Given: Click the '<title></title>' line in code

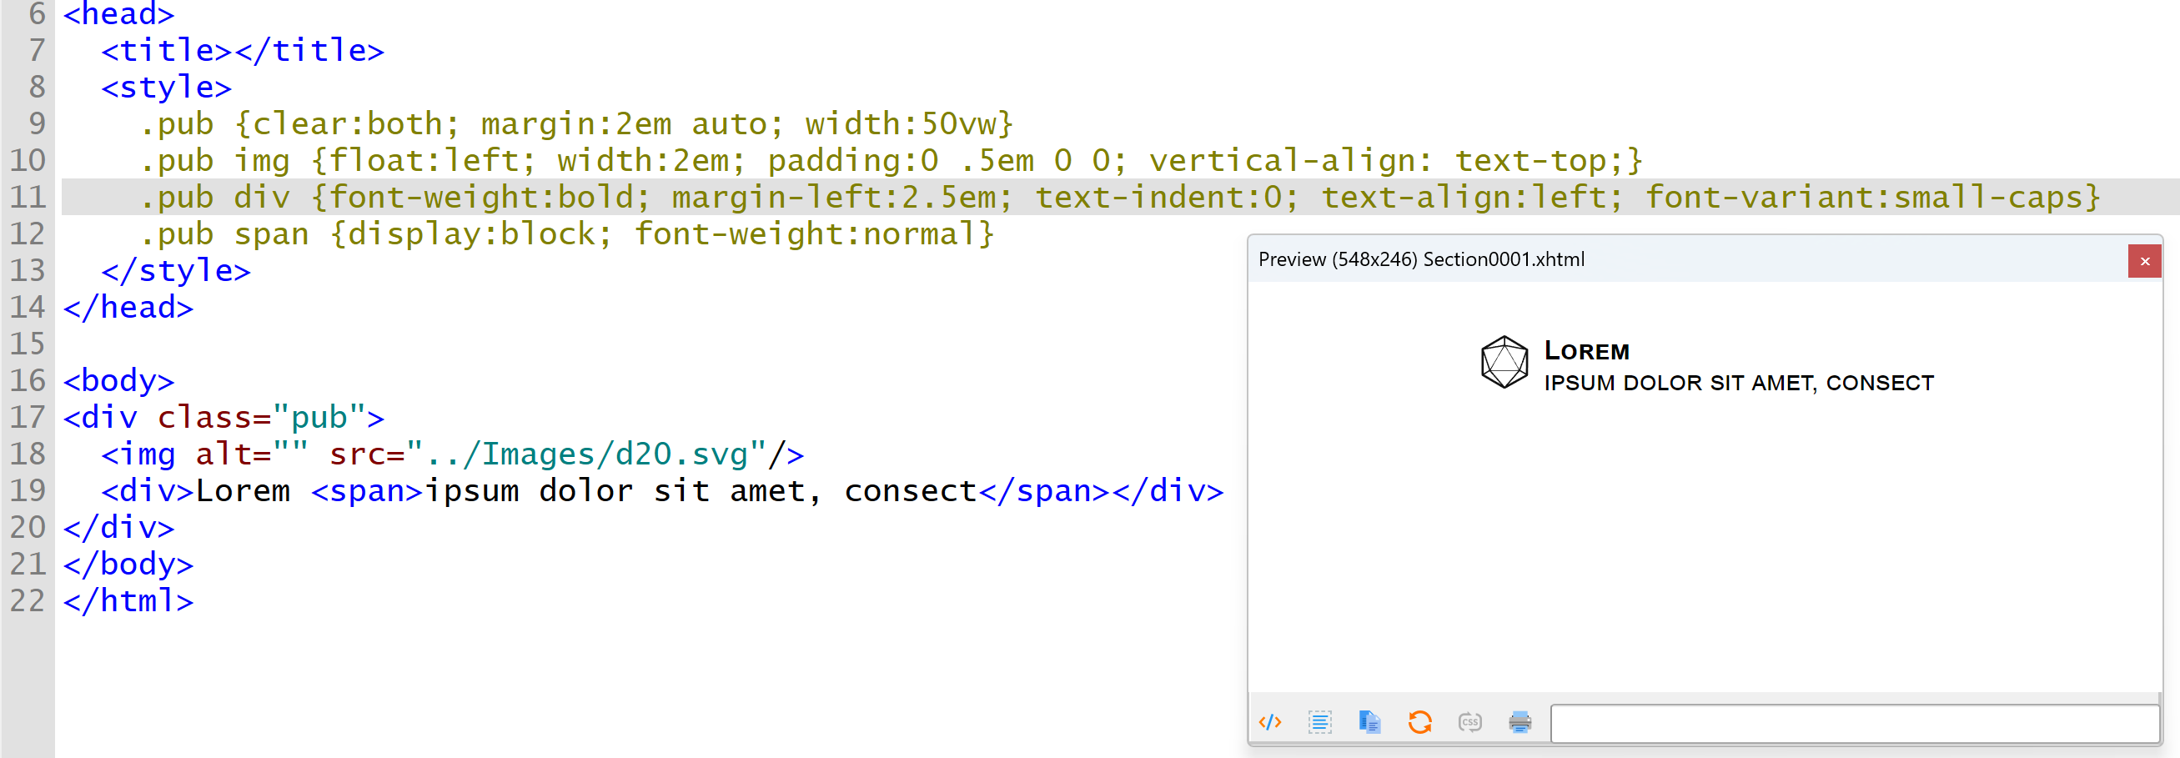Looking at the screenshot, I should [x=243, y=51].
